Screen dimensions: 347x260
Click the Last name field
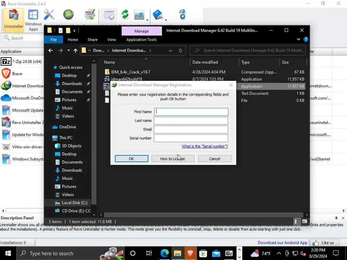pyautogui.click(x=191, y=121)
